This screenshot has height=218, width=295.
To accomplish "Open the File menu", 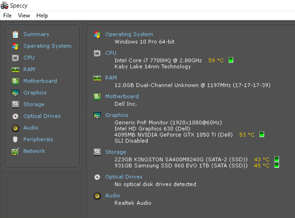I will pos(7,15).
